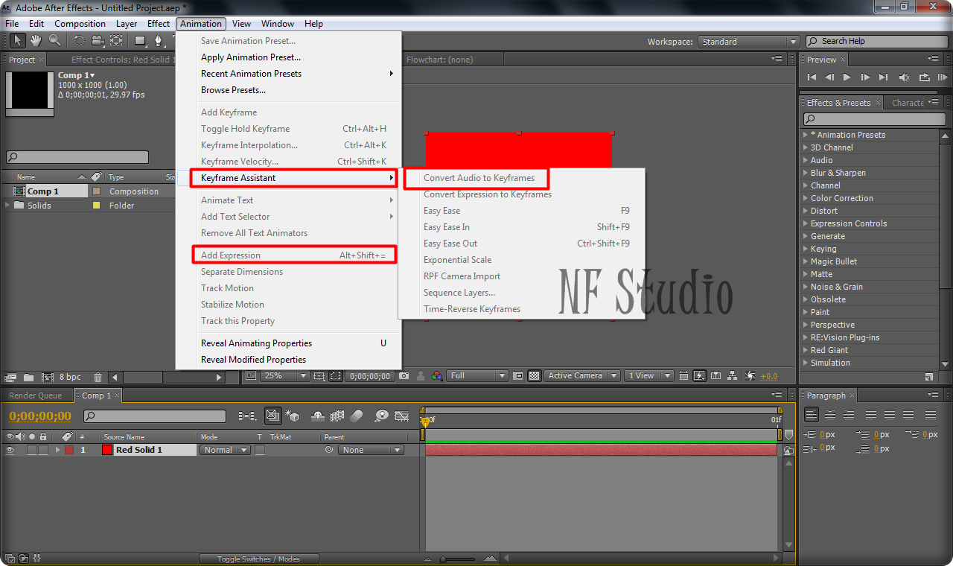Open the Composition menu in menu bar
Image resolution: width=953 pixels, height=566 pixels.
tap(80, 24)
